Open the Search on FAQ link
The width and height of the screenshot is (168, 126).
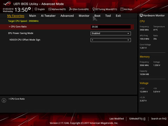pyautogui.click(x=159, y=119)
